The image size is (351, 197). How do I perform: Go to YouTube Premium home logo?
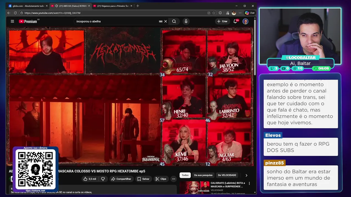click(x=28, y=21)
